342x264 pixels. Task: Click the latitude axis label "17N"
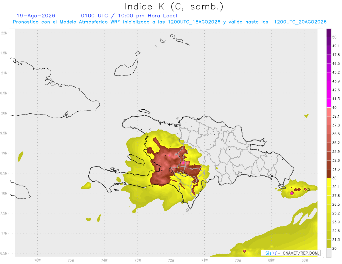pyautogui.click(x=4, y=233)
